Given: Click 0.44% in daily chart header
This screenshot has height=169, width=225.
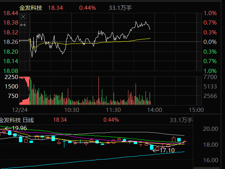Looking at the screenshot, I should click(x=111, y=120).
